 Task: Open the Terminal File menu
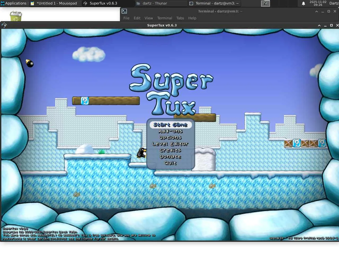pos(126,18)
